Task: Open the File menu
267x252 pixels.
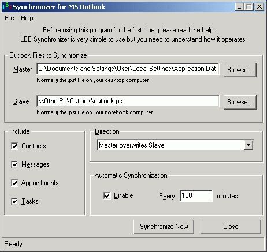Action: point(9,18)
